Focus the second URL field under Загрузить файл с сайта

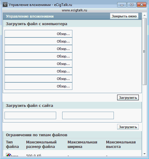(88, 115)
